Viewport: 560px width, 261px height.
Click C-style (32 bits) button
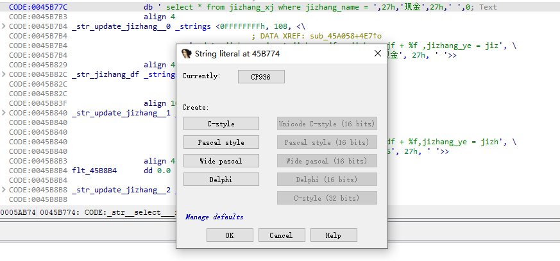coord(327,198)
